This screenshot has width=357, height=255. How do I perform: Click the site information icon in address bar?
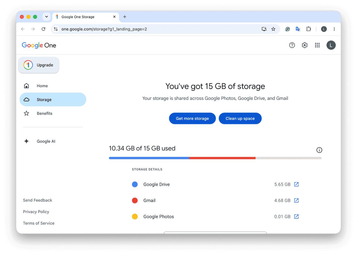tap(56, 29)
